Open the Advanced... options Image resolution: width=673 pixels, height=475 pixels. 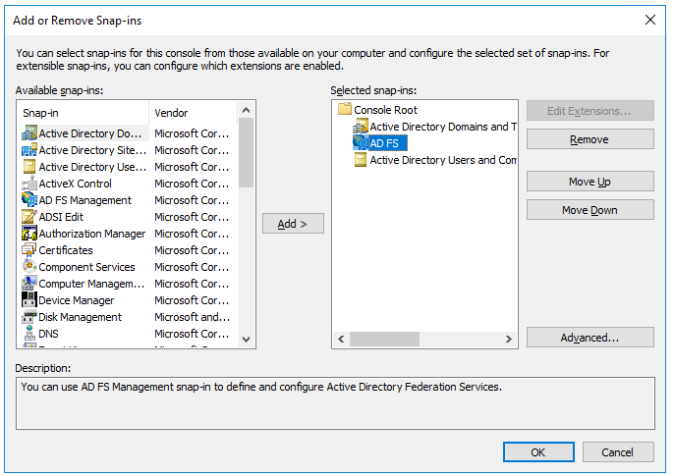point(589,338)
